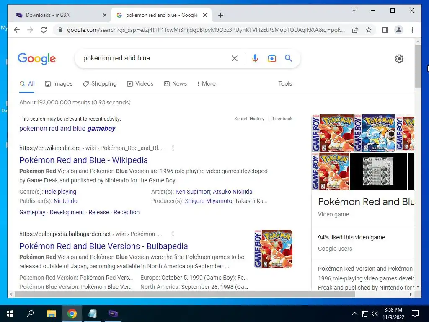Open the Shigeru Miyamoto producer link
Screen dimensions: 429x322
click(209, 201)
